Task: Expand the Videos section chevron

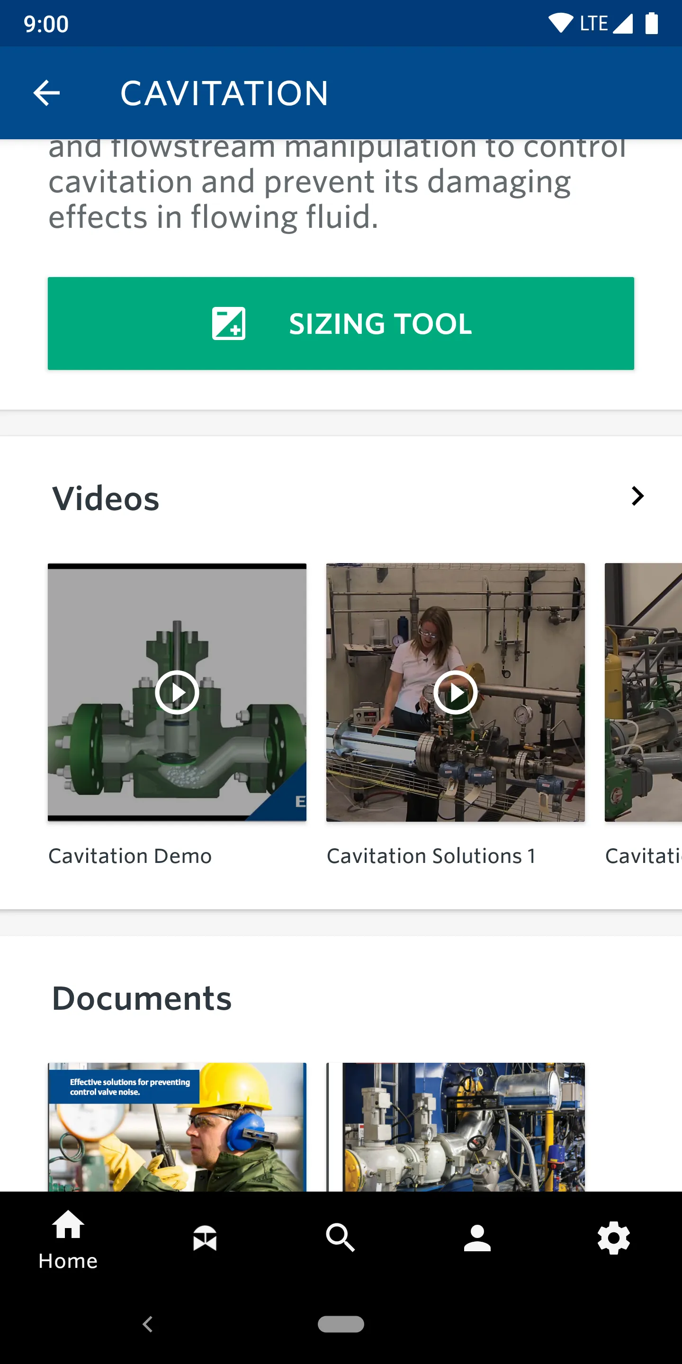Action: [637, 496]
